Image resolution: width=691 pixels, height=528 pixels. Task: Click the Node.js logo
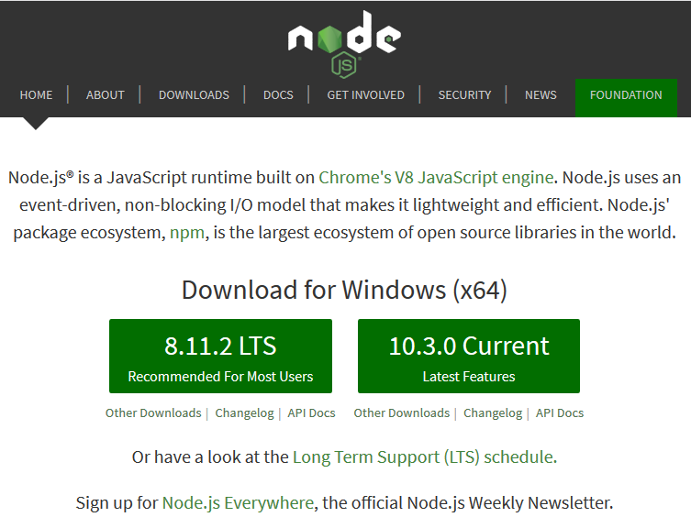345,45
